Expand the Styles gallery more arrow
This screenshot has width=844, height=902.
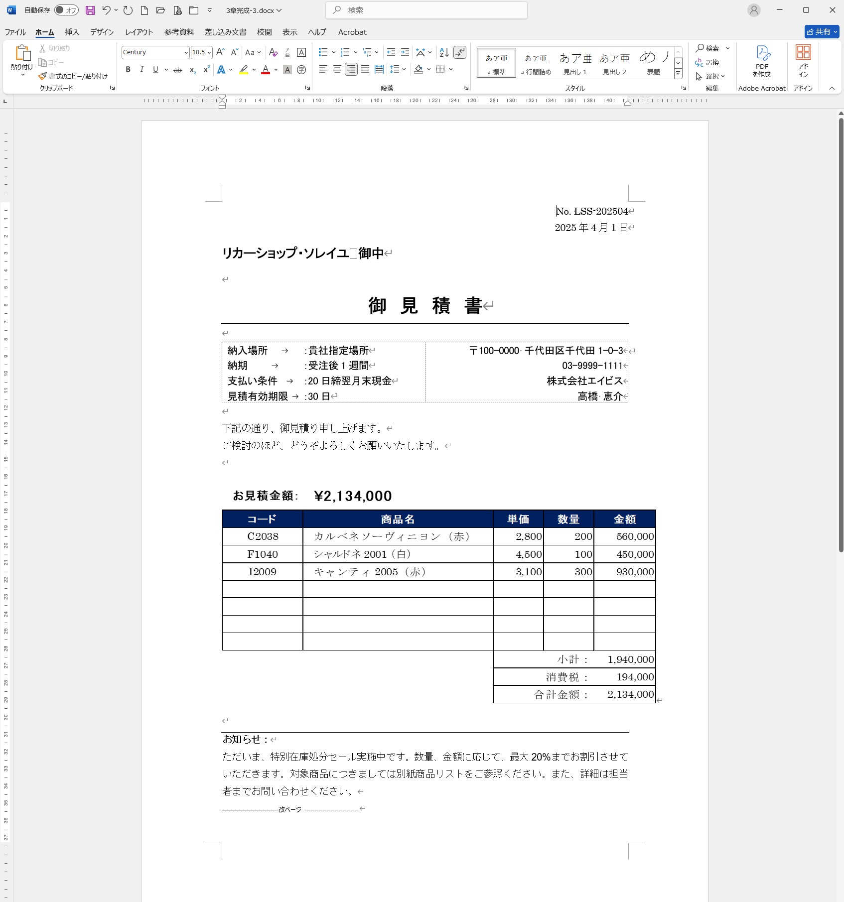coord(678,74)
